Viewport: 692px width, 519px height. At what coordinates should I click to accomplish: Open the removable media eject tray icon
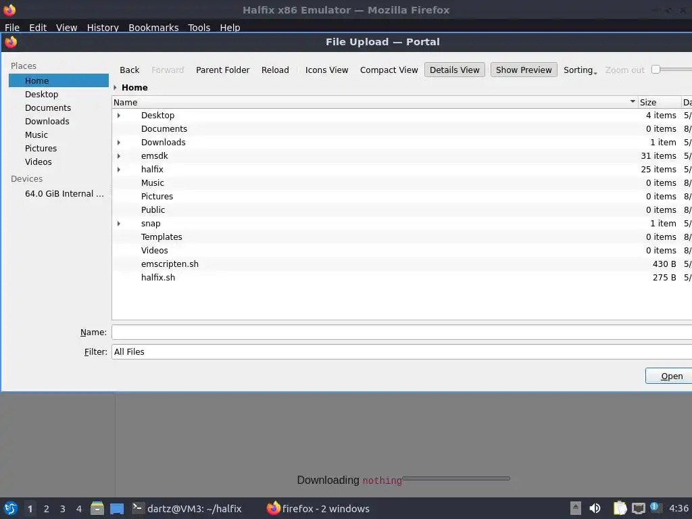[x=576, y=508]
